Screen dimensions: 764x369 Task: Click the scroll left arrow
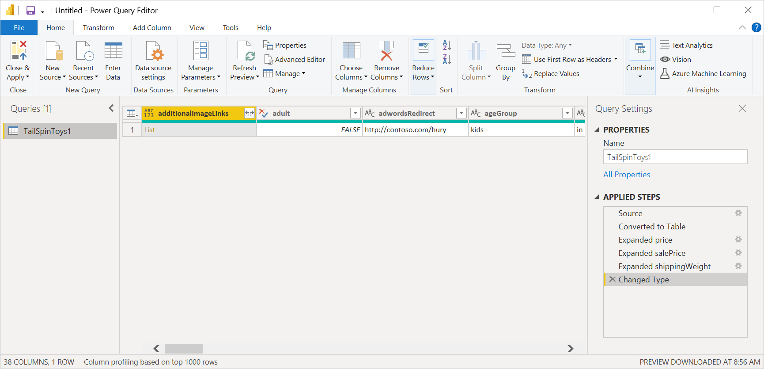pyautogui.click(x=156, y=349)
